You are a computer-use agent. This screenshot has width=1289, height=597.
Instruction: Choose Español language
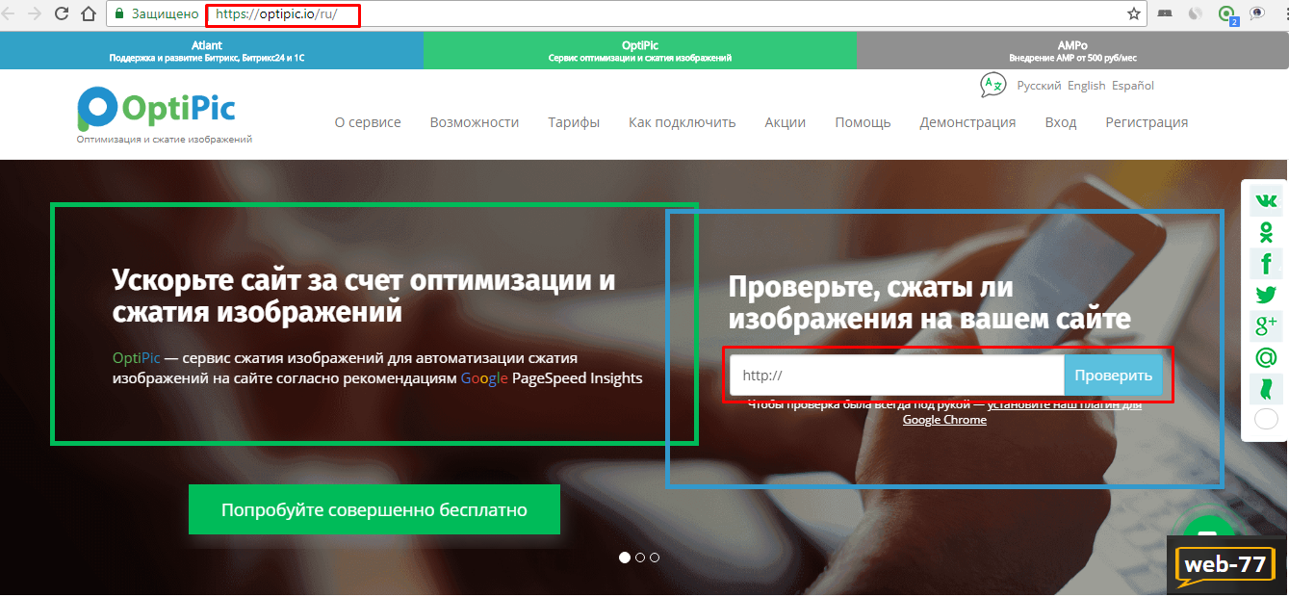(1133, 86)
